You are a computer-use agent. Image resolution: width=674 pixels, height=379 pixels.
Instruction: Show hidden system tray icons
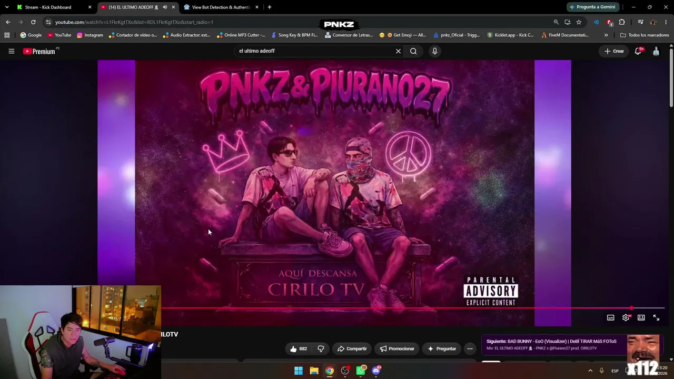coord(590,371)
